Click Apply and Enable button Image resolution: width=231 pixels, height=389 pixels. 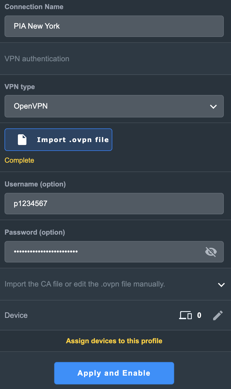[x=114, y=373]
